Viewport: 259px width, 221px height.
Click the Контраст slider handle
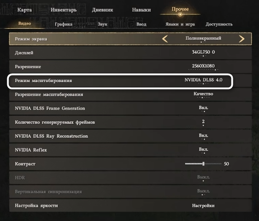203,164
